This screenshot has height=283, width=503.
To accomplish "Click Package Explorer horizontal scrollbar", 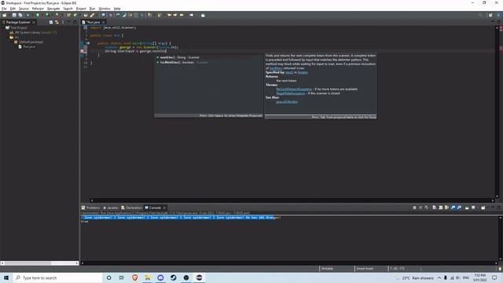I will [39, 263].
